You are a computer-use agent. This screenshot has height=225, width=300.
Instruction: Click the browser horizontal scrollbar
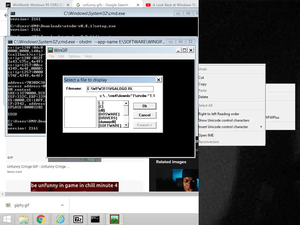pos(101,194)
